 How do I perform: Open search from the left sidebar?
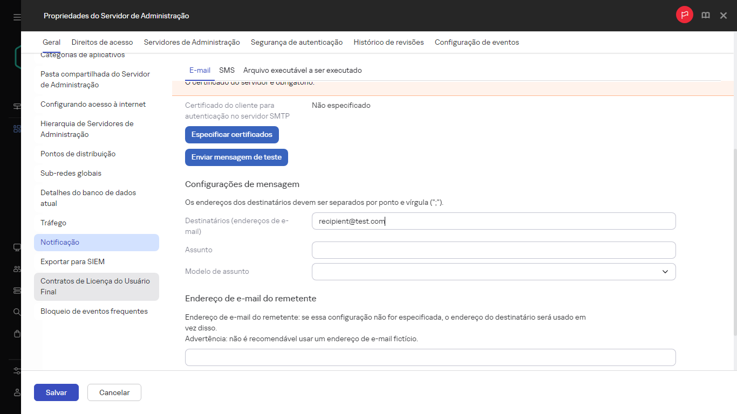point(16,312)
